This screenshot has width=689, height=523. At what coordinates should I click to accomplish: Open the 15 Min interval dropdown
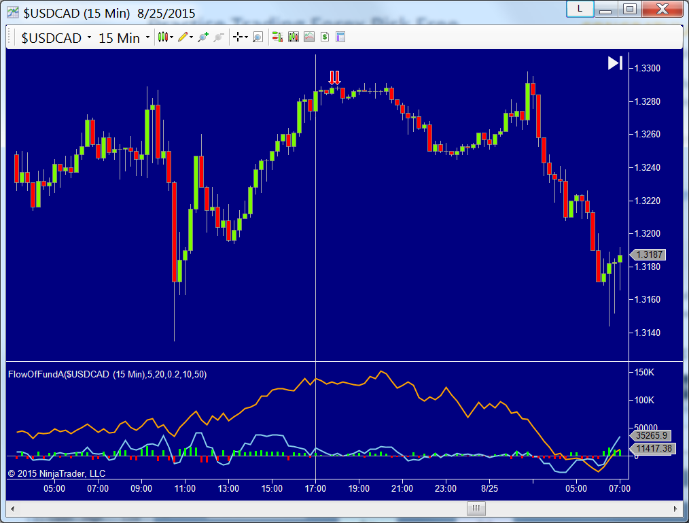(x=121, y=37)
